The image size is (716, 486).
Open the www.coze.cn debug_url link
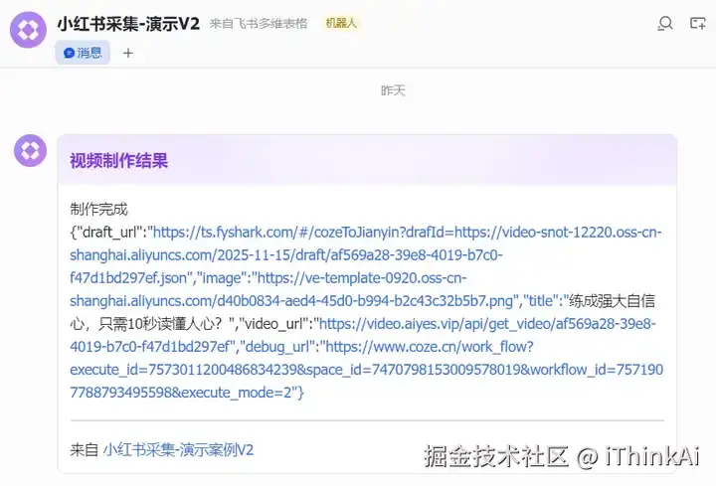tap(366, 369)
